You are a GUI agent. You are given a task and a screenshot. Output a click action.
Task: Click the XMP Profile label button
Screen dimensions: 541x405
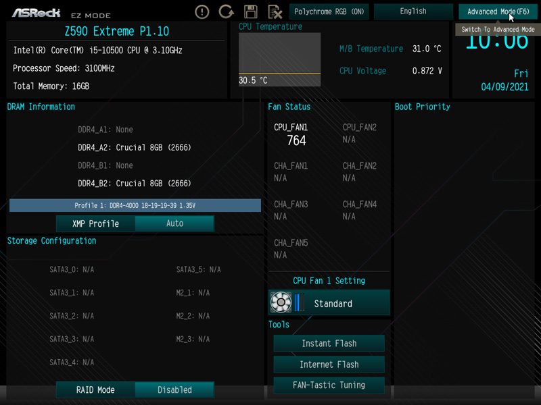(95, 223)
